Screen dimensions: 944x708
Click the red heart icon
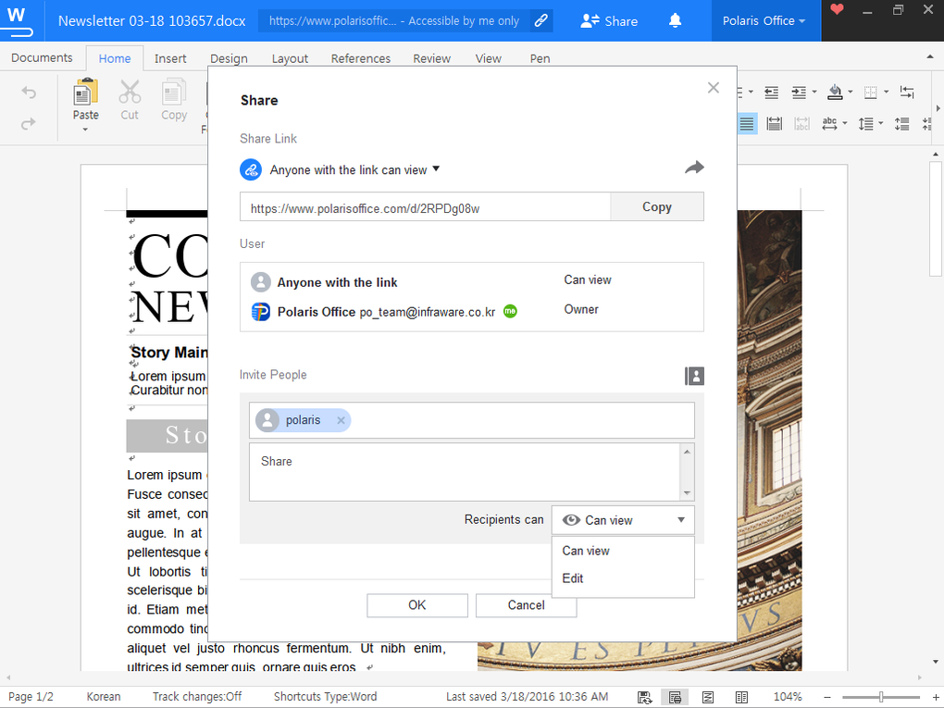(x=837, y=9)
